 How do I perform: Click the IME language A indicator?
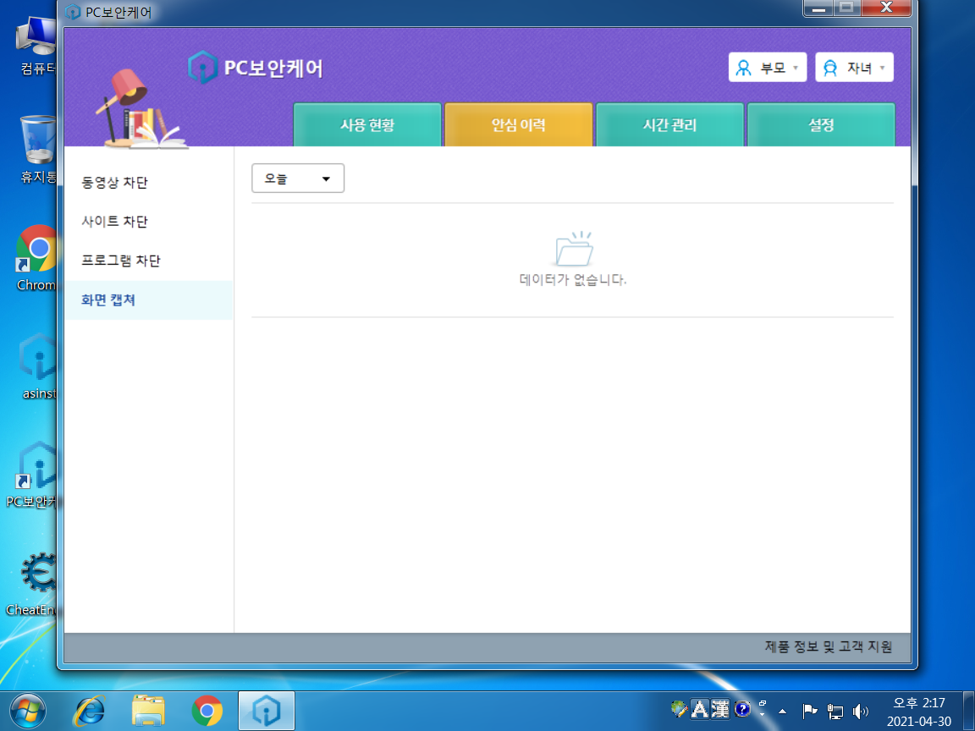coord(700,709)
